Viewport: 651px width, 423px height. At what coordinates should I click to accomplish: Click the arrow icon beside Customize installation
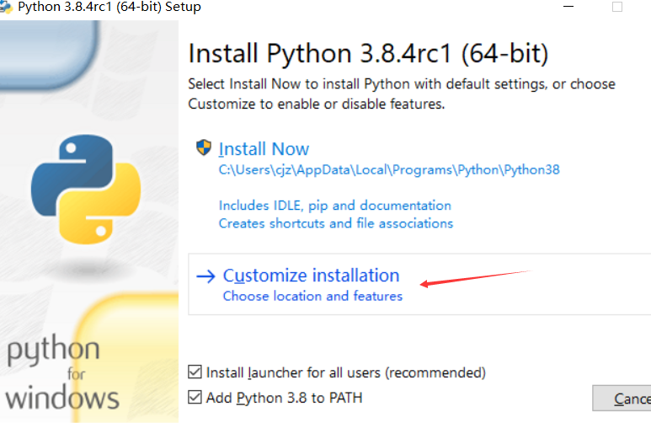(x=206, y=276)
